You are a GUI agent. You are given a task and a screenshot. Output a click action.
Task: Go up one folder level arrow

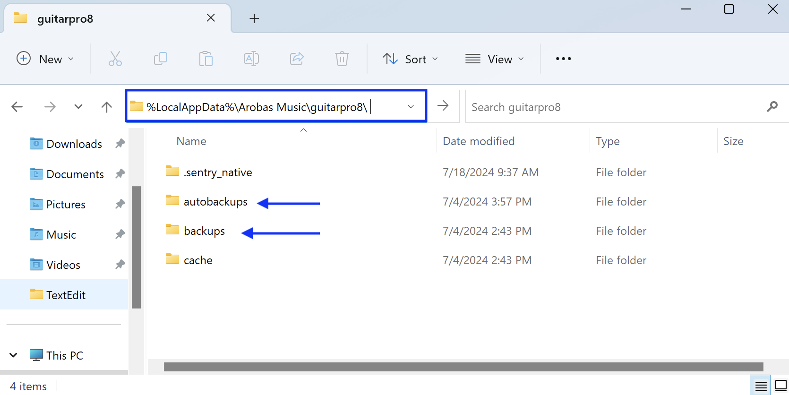tap(107, 107)
